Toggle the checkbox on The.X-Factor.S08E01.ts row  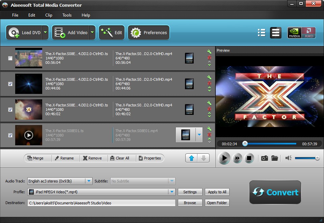10,135
